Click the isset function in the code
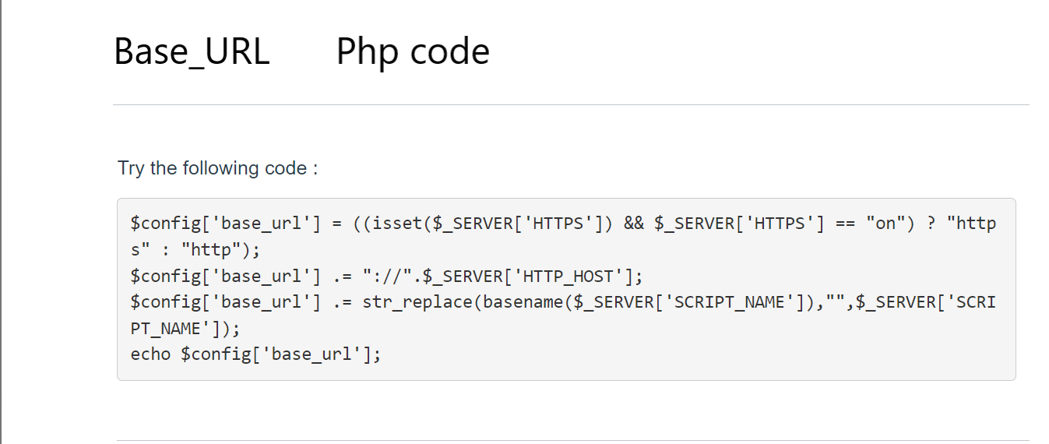Screen dimensions: 1049x444 click(x=395, y=224)
